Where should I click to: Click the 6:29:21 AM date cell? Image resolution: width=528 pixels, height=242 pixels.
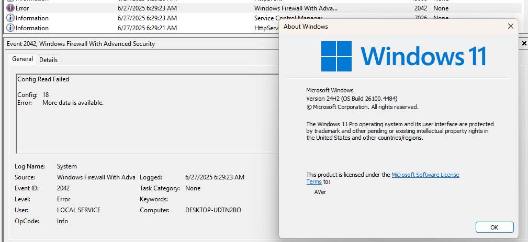(147, 28)
